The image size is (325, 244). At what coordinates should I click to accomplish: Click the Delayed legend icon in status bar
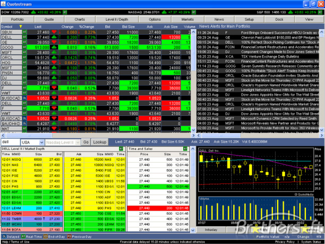[4, 236]
